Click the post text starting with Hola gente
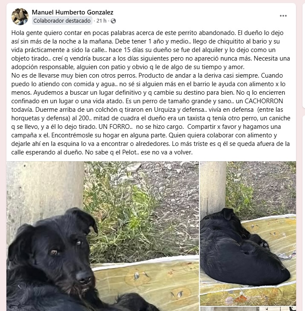Screen dimensions: 305x311 150,50
